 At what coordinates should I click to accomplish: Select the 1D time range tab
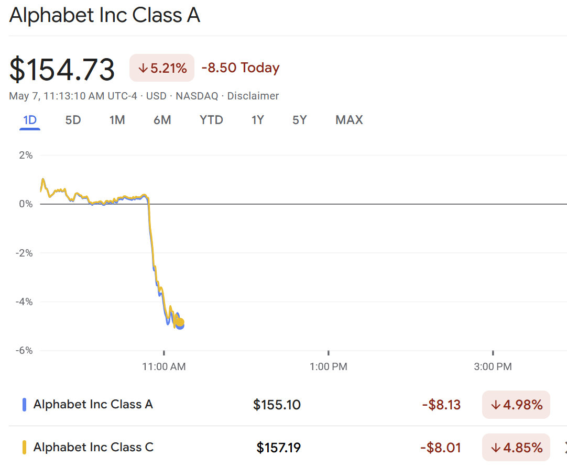tap(30, 120)
